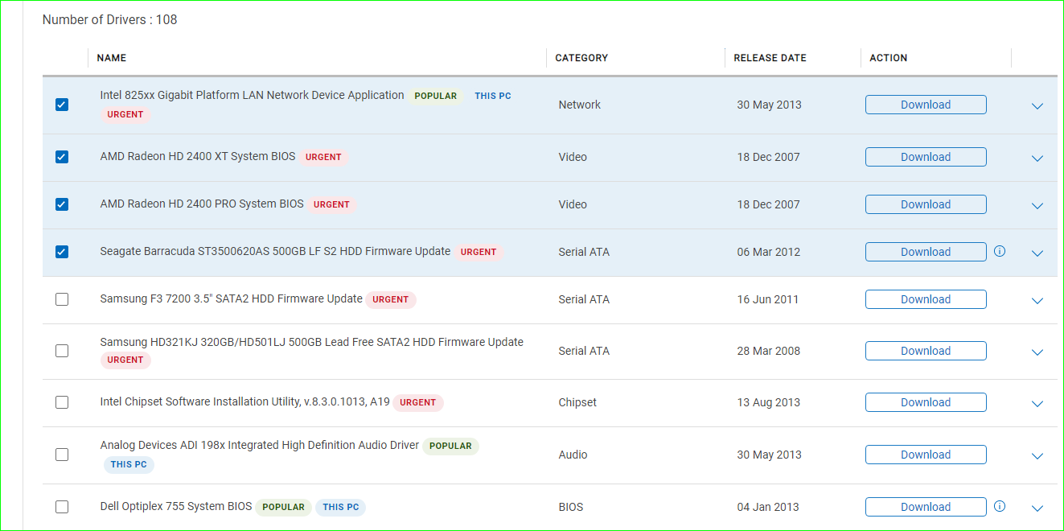Check the Samsung F3 7200 firmware checkbox
The height and width of the screenshot is (531, 1064).
click(x=62, y=299)
